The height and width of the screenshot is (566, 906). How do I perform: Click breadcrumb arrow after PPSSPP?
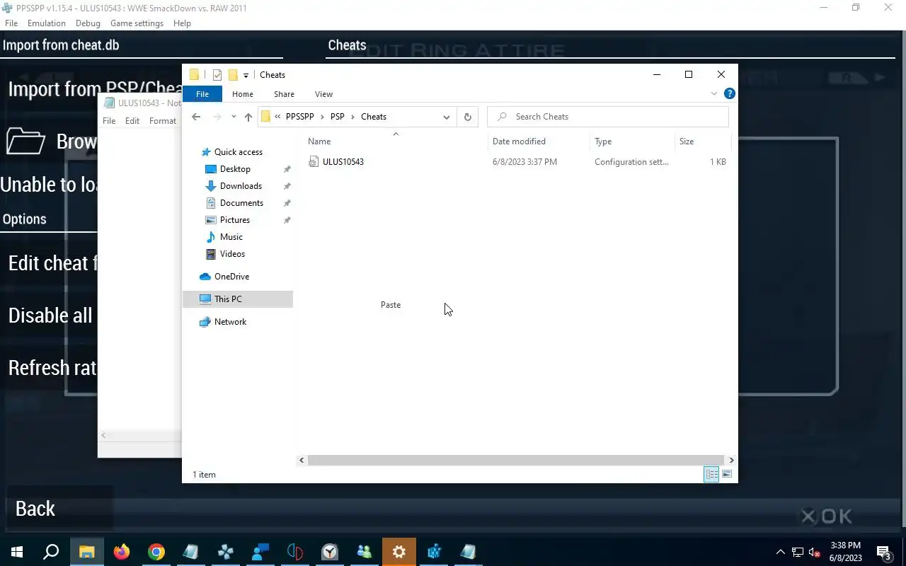pos(322,117)
